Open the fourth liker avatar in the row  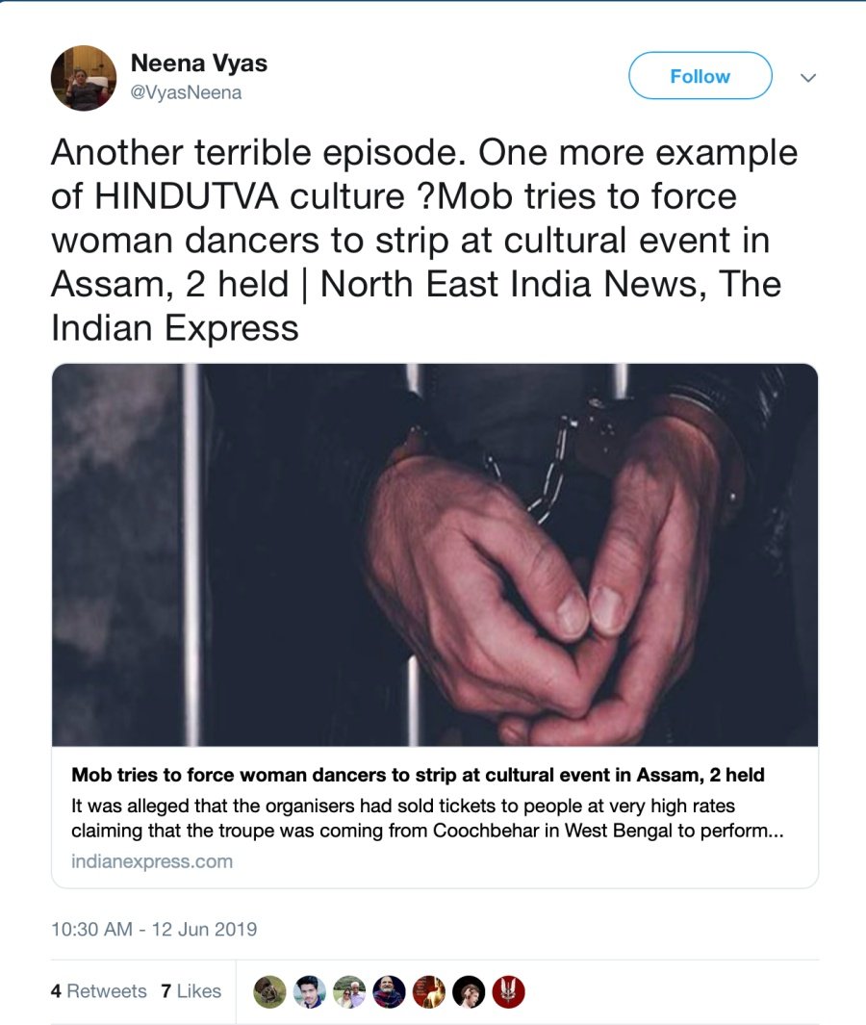coord(389,991)
